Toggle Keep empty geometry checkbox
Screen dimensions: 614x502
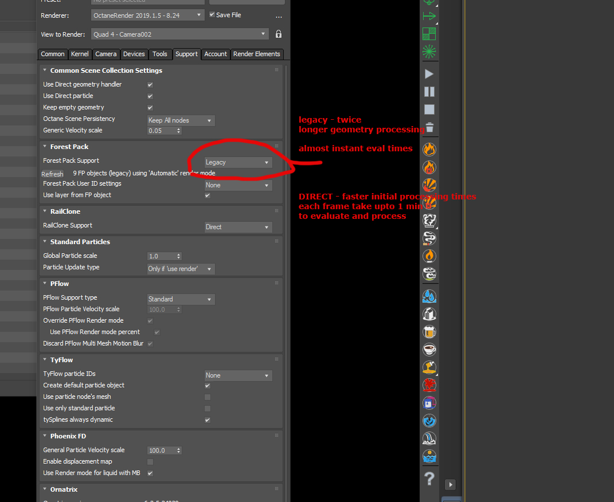[150, 107]
